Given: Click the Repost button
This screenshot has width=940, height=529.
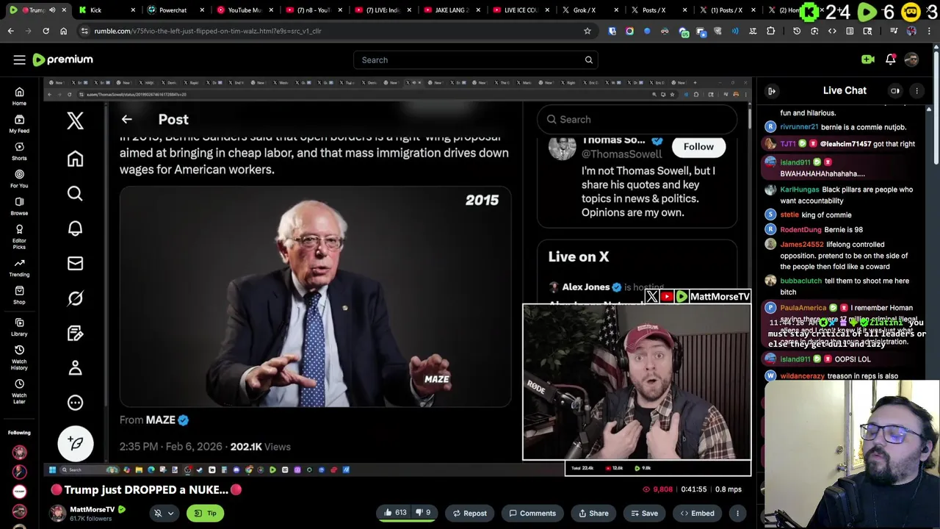Looking at the screenshot, I should [x=469, y=513].
